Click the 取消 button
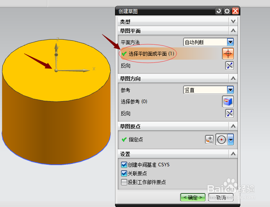Image resolution: width=270 pixels, height=207 pixels. tap(221, 198)
